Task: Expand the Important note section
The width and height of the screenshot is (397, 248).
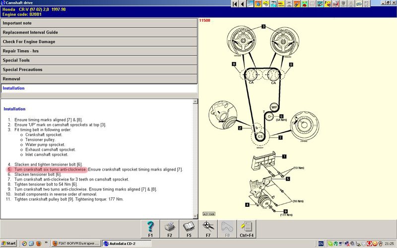Action: pos(99,23)
